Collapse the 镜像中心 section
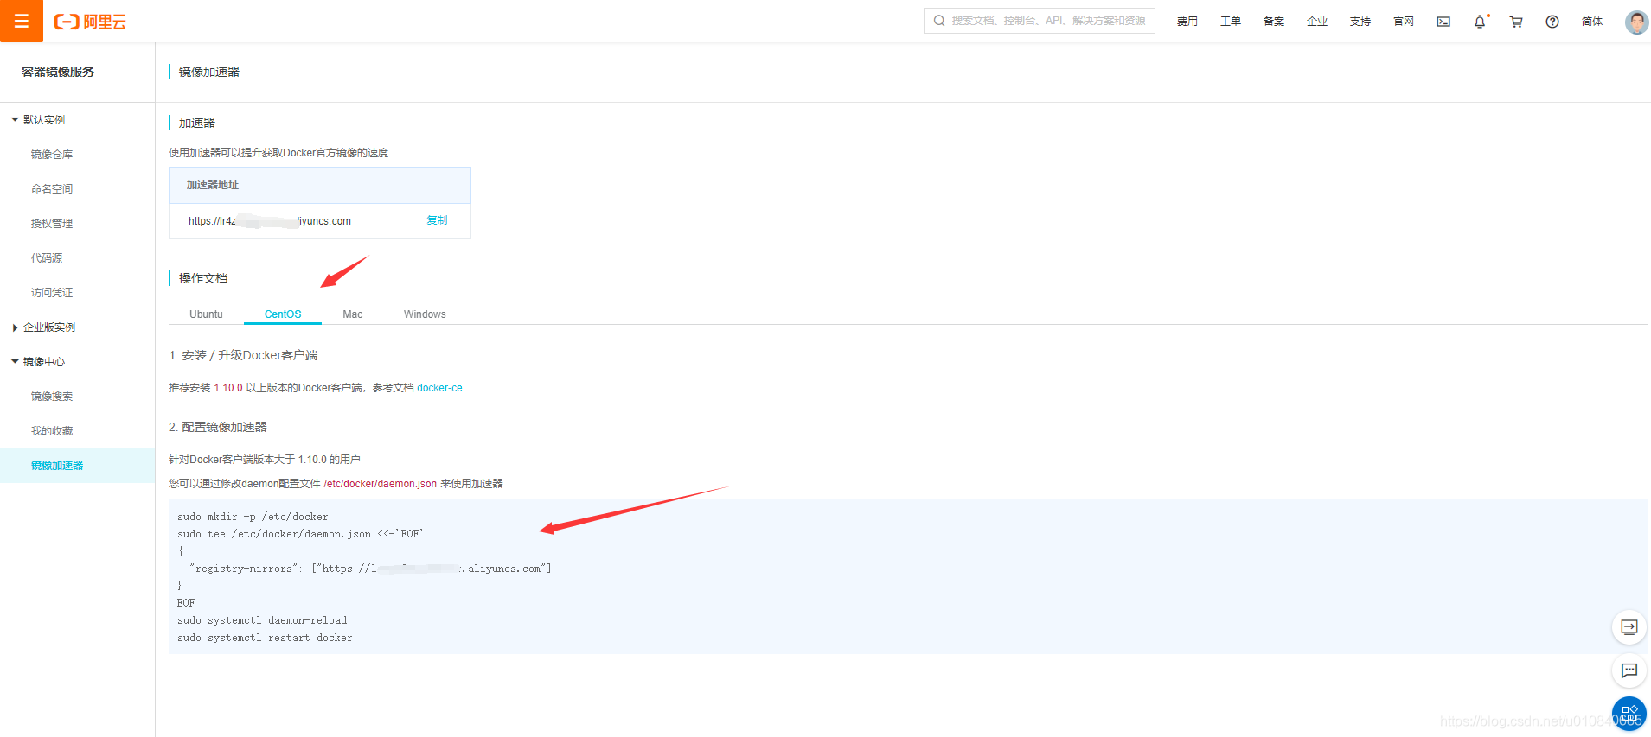Screen dimensions: 1651x737 click(x=39, y=362)
